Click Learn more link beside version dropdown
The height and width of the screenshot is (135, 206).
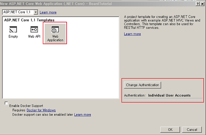48,12
